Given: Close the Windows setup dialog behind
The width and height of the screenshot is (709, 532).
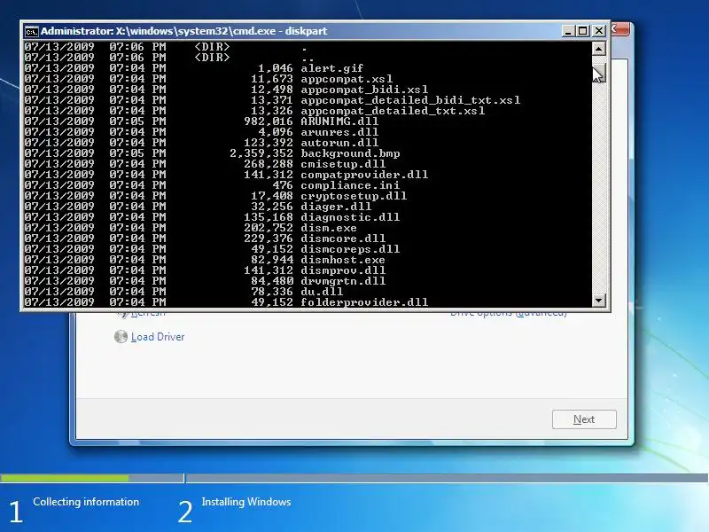Looking at the screenshot, I should (619, 30).
